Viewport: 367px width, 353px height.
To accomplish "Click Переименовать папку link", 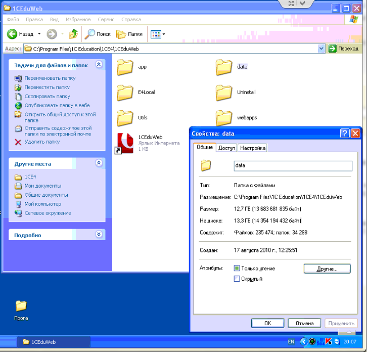I will (x=50, y=78).
